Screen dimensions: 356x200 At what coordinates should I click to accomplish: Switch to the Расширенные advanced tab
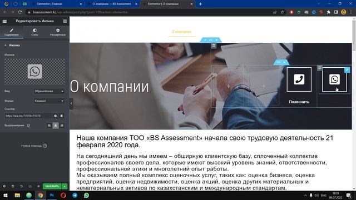pyautogui.click(x=58, y=32)
